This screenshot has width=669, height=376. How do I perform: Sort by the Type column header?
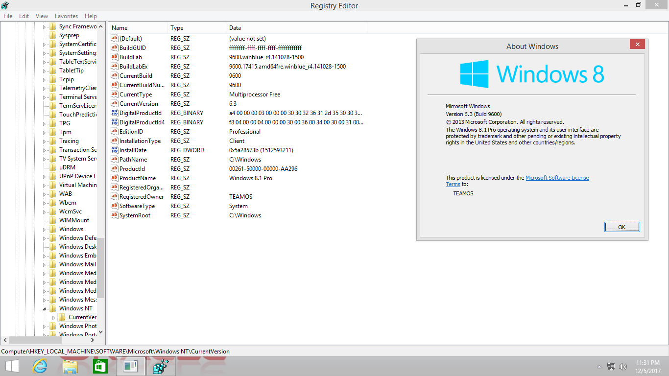pos(196,28)
